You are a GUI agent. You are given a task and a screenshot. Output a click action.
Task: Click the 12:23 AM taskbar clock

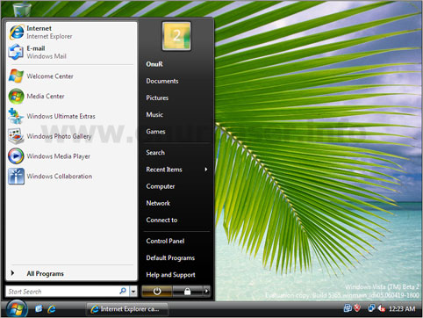(402, 308)
